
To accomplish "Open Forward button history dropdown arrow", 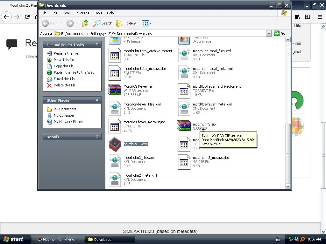I will [x=77, y=23].
